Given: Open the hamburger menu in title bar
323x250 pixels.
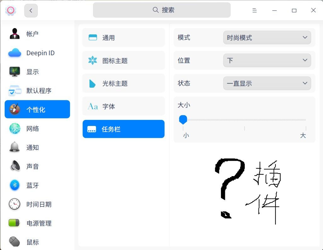Looking at the screenshot, I should (254, 10).
